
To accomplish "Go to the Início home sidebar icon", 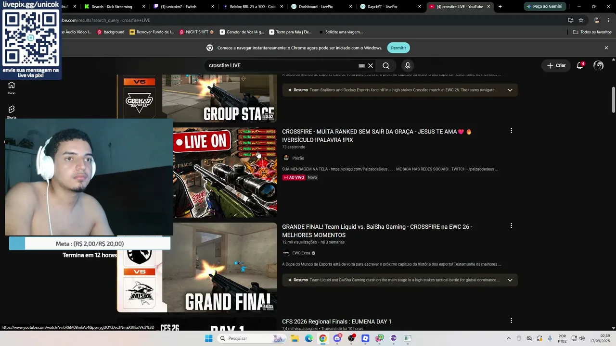I will [x=12, y=88].
